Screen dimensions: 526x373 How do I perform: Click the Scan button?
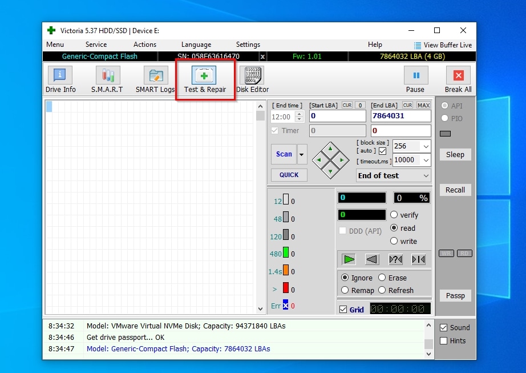click(x=284, y=154)
